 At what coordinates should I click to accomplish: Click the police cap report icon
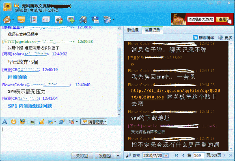click(x=95, y=19)
